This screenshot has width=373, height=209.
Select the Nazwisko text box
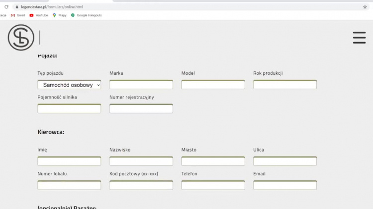141,161
